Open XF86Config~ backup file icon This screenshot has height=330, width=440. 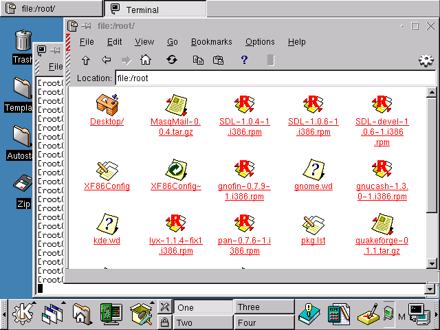pyautogui.click(x=176, y=170)
